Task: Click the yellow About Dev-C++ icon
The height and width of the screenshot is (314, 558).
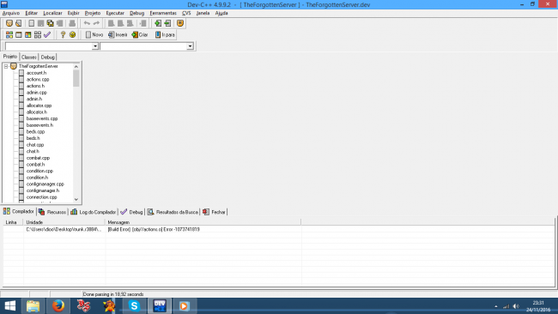Action: 73,34
